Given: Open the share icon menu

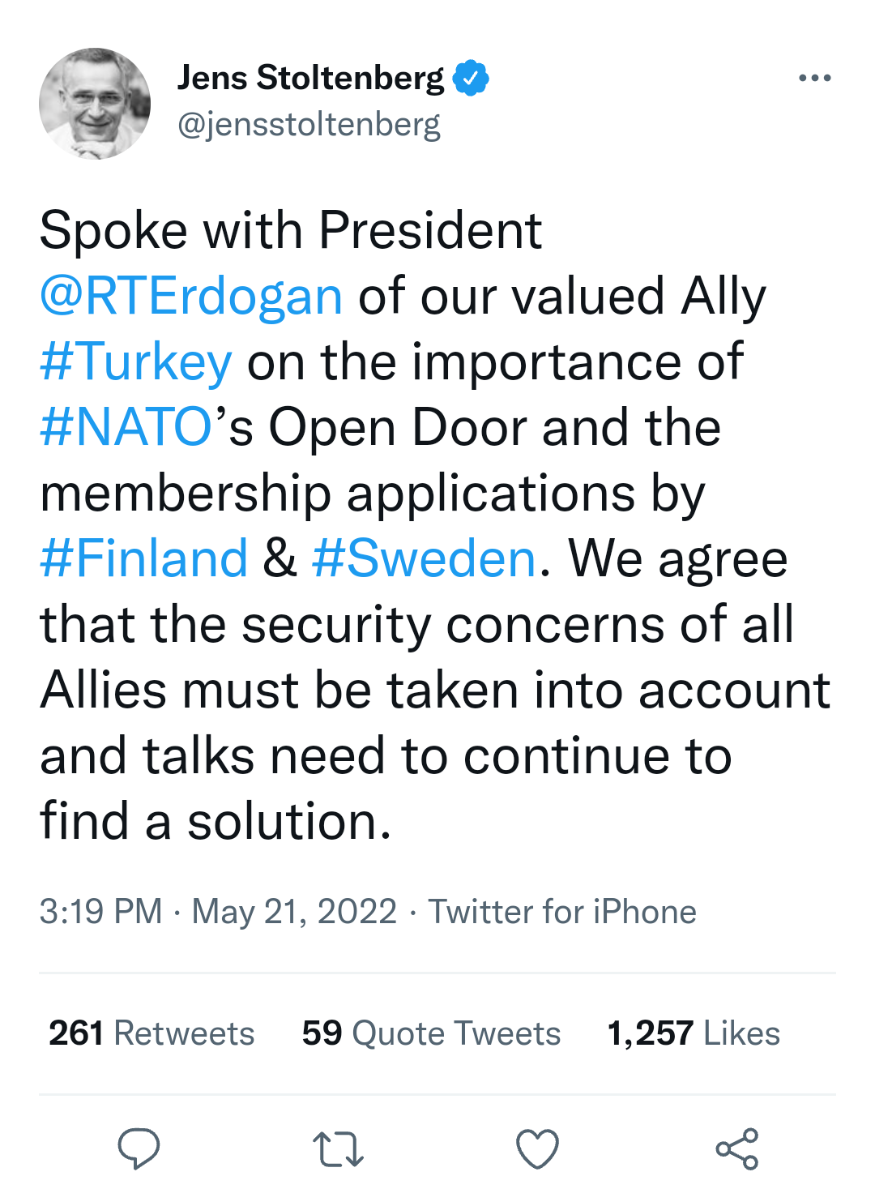Looking at the screenshot, I should pyautogui.click(x=736, y=1148).
